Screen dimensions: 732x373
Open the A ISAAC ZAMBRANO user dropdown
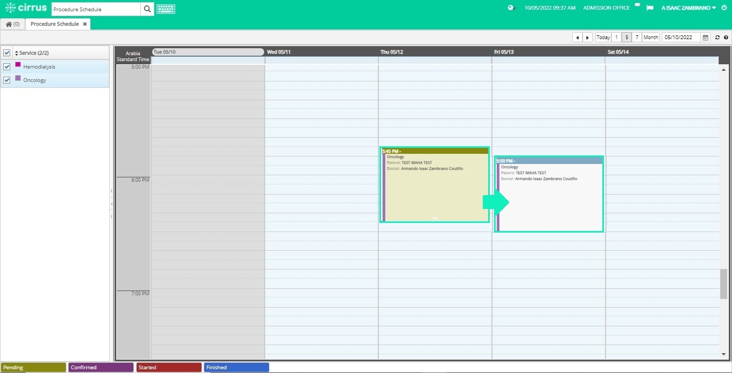[689, 8]
